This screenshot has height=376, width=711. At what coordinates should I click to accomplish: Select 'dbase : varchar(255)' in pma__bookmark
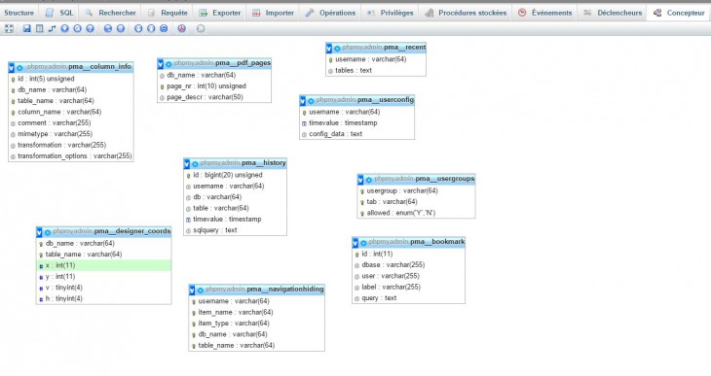[408, 265]
